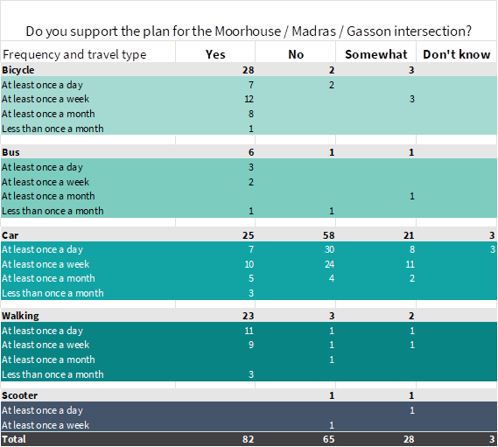
Task: Click Bicycle Yes total value 28
Action: 248,70
